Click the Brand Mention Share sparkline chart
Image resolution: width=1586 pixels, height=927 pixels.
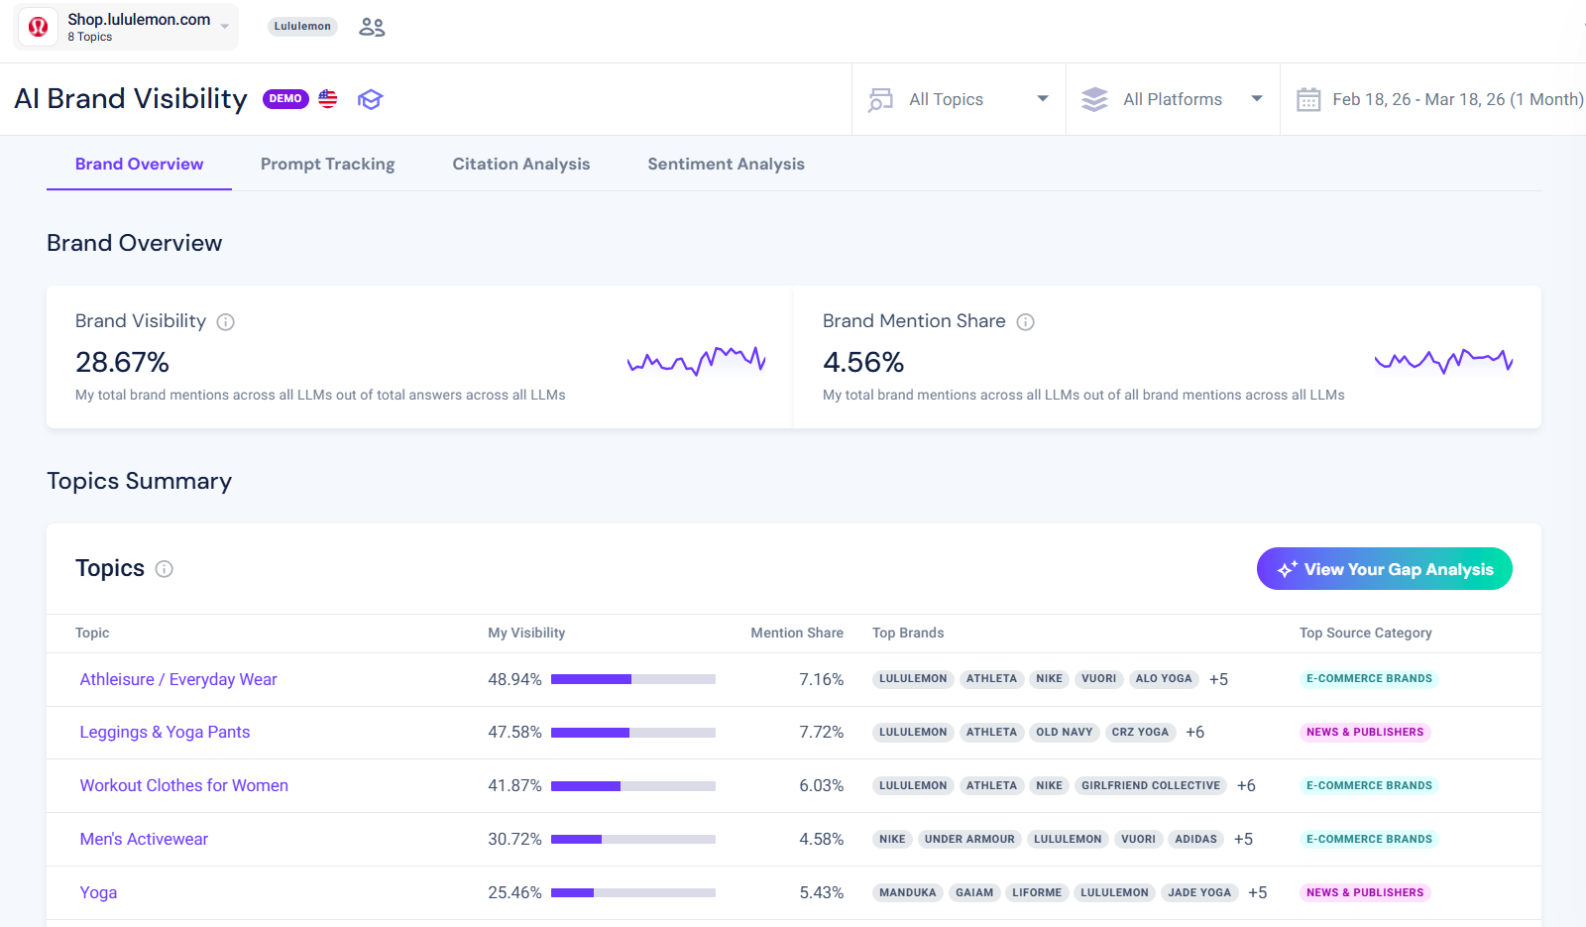(x=1444, y=361)
